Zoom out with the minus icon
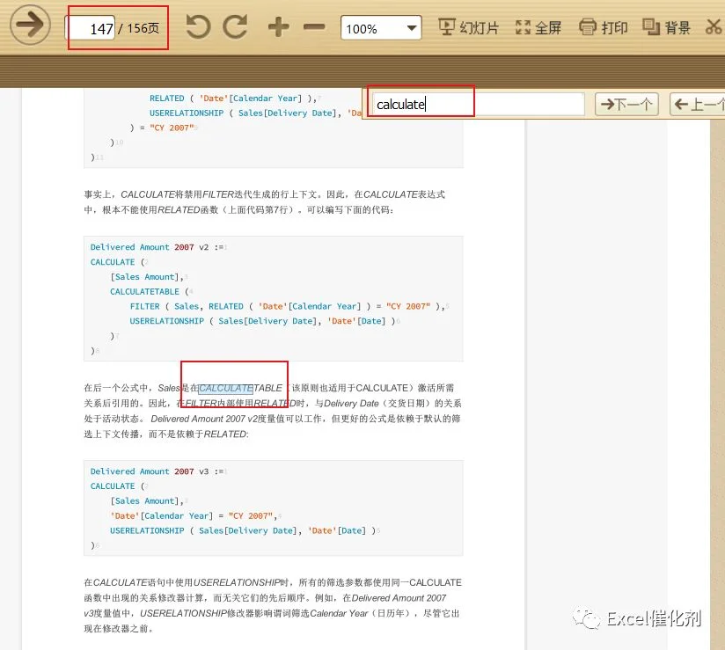This screenshot has width=725, height=650. coord(314,26)
